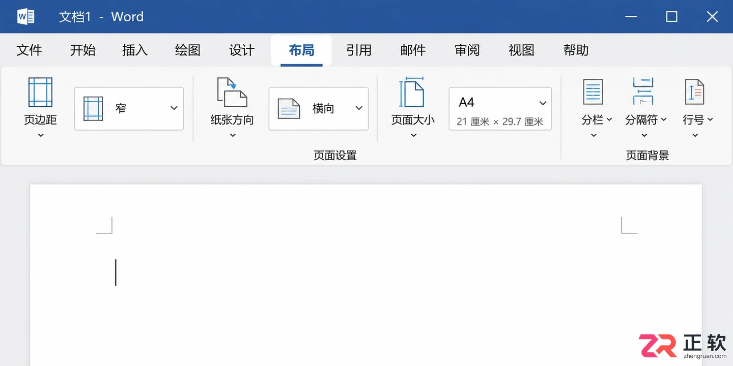This screenshot has height=366, width=733.
Task: Switch to the 引用 tab
Action: point(359,50)
